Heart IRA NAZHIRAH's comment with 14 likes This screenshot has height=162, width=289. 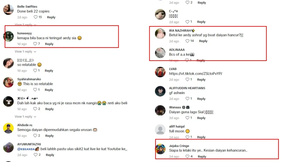click(x=187, y=41)
